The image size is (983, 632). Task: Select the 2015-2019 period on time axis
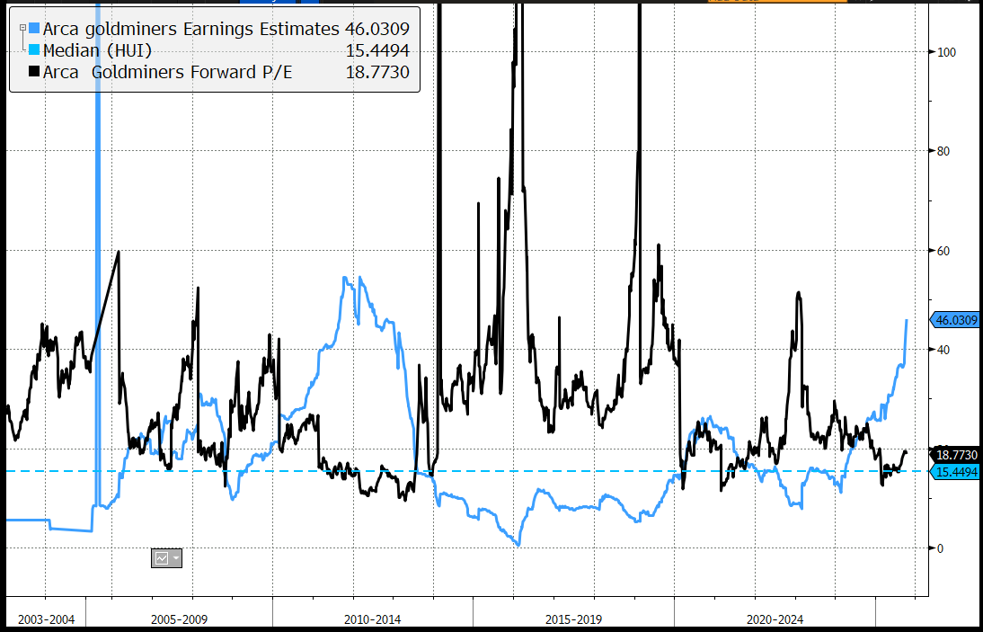tap(574, 619)
